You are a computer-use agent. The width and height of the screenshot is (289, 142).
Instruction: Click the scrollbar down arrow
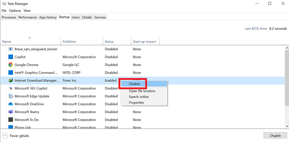click(x=287, y=126)
